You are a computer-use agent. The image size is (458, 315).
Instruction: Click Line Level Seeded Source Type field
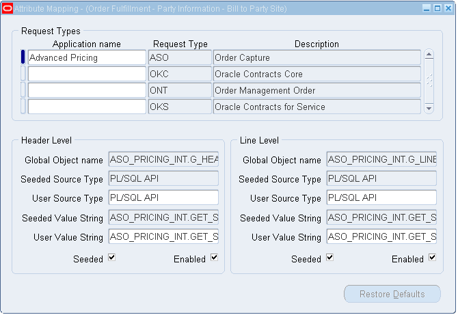pos(381,178)
